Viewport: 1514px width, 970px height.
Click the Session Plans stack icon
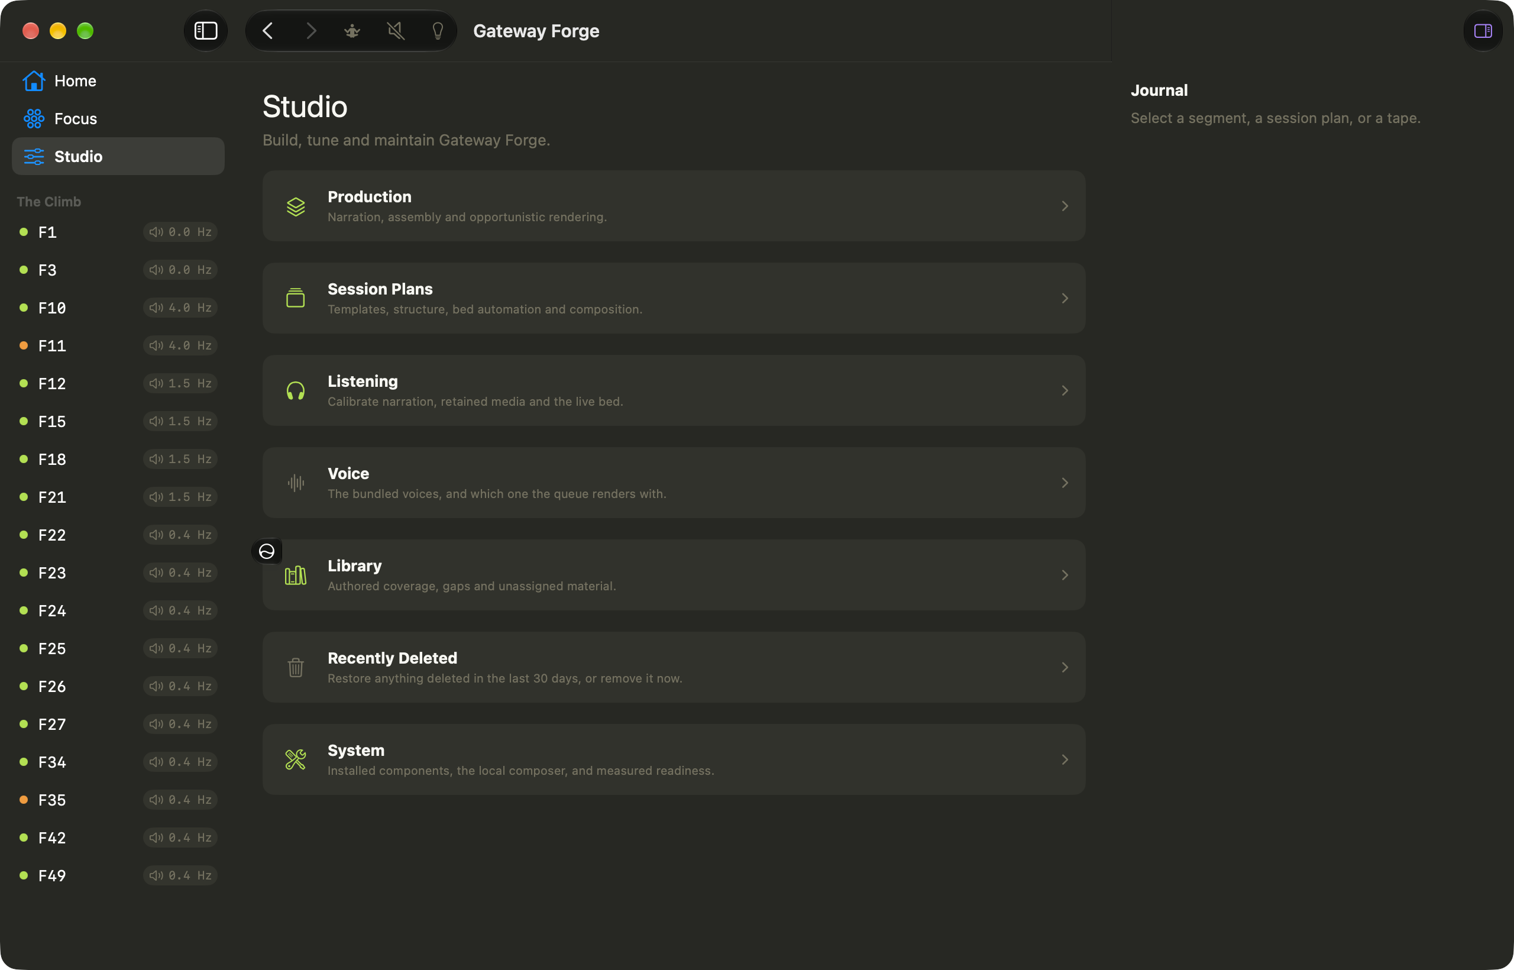click(295, 298)
